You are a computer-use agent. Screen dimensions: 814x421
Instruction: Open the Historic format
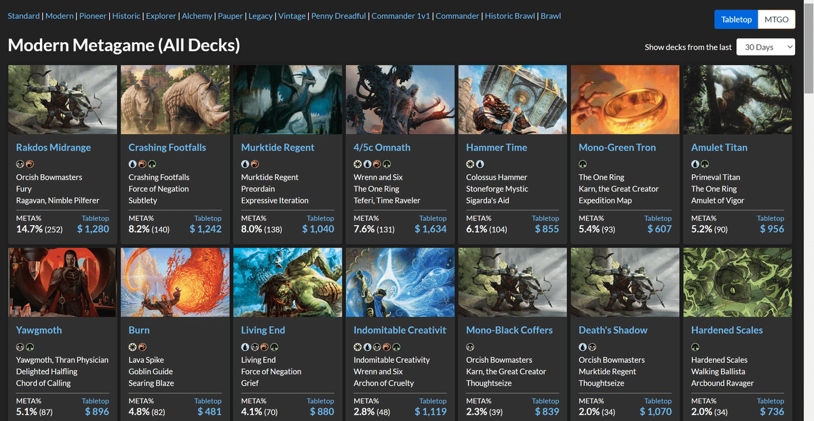pos(126,16)
